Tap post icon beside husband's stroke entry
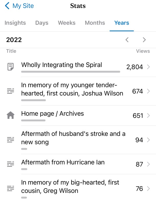 [x=10, y=140]
